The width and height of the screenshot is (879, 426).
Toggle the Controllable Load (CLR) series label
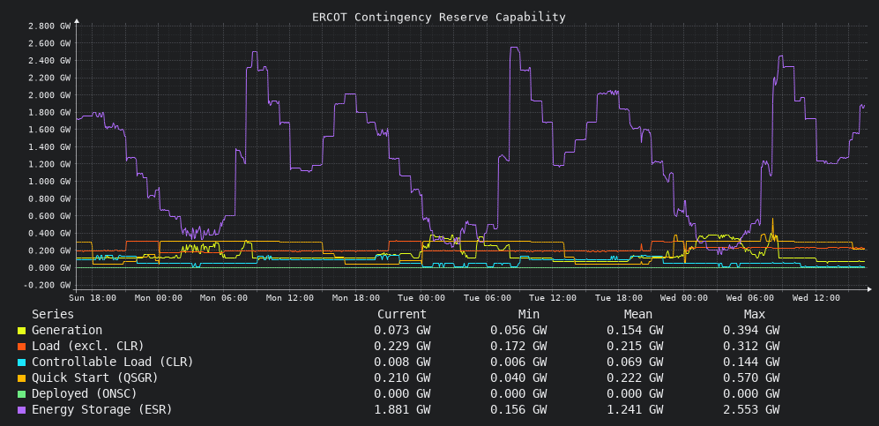tap(113, 362)
